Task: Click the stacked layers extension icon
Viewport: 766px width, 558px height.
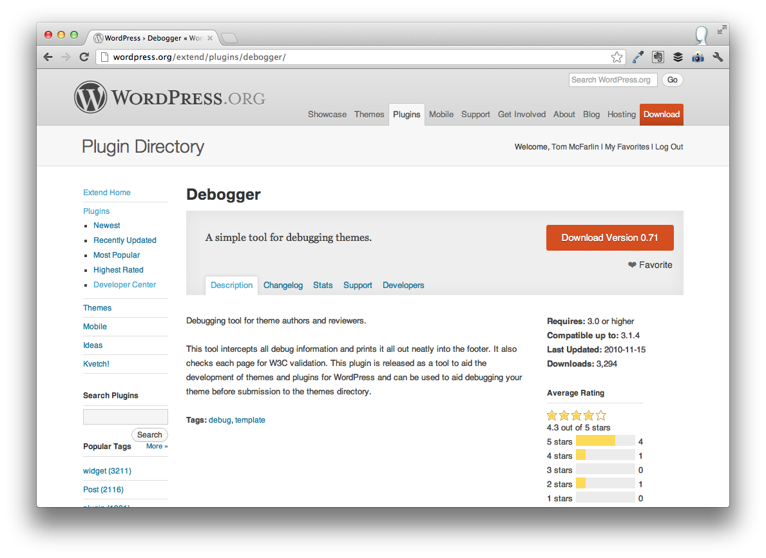Action: (x=678, y=57)
